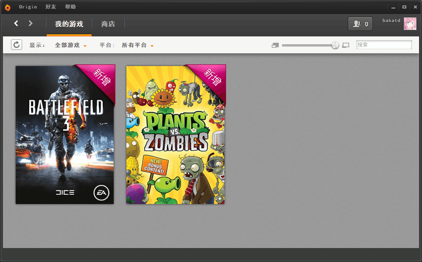Click the small thumbnails icon left of slider

(x=275, y=45)
